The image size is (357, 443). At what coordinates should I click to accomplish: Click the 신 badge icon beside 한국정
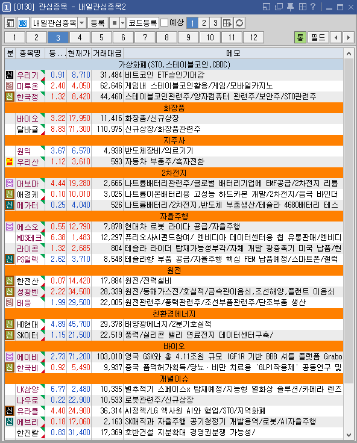[10, 97]
